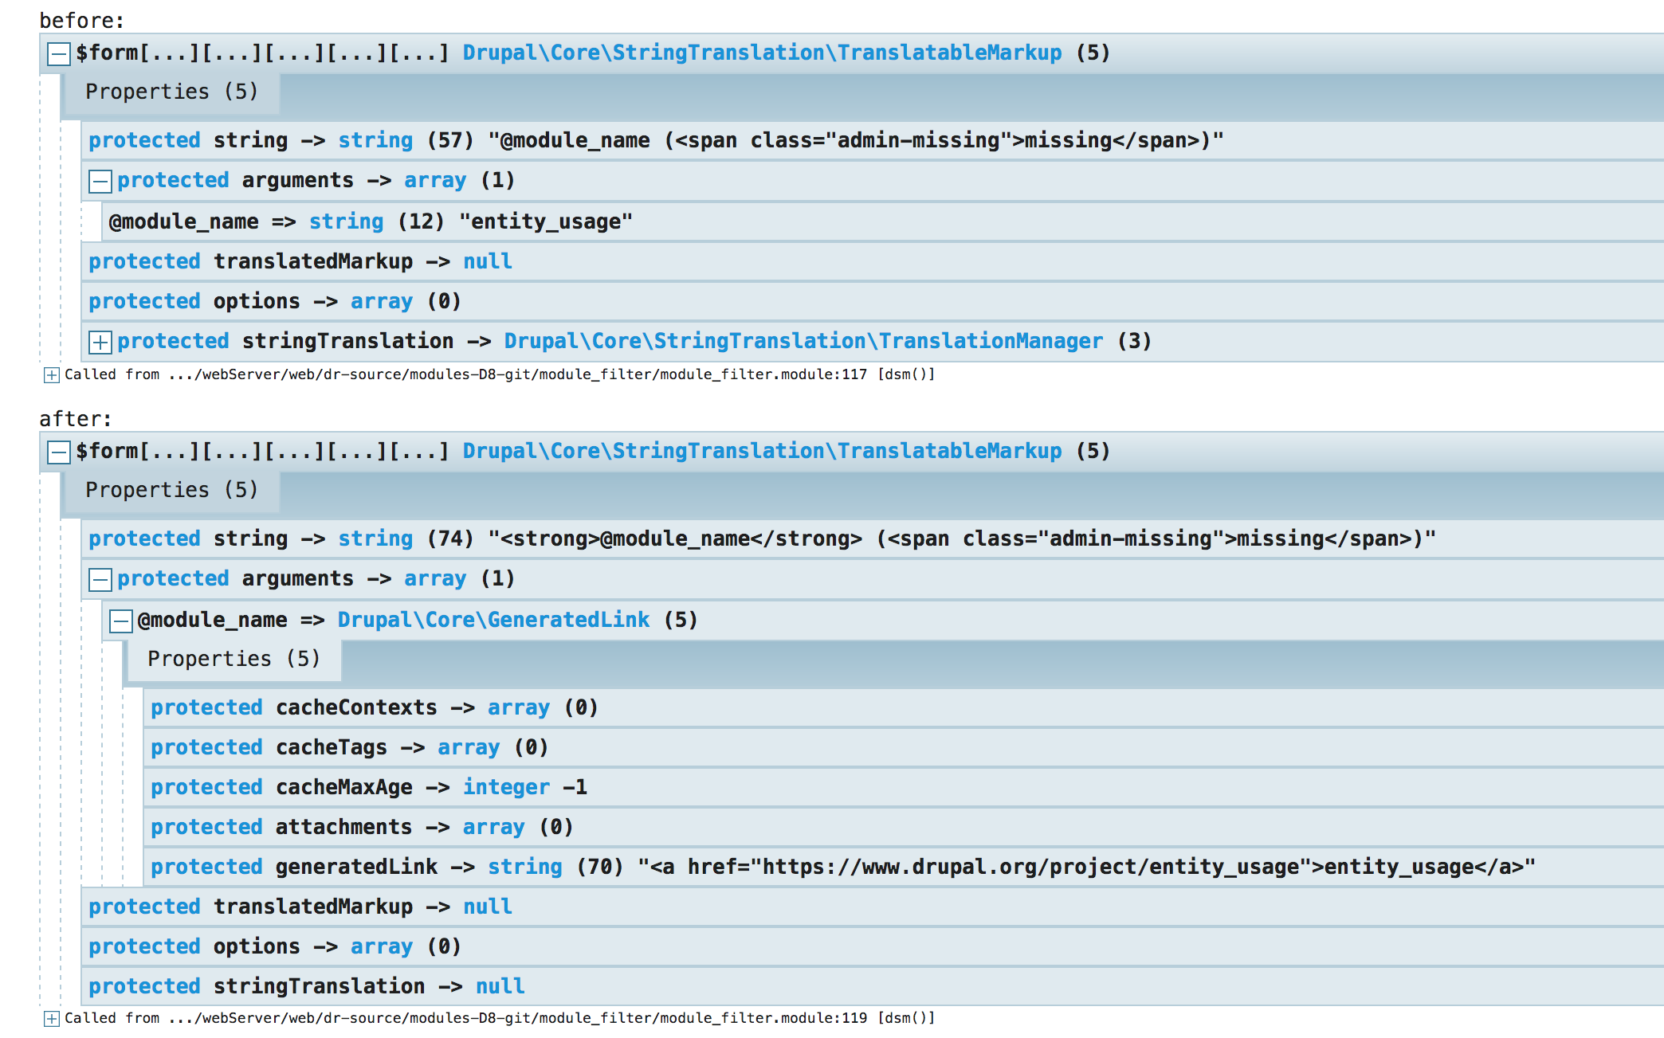The image size is (1664, 1038).
Task: Expand the Called from module_filter.module:119 trace
Action: click(x=51, y=1019)
